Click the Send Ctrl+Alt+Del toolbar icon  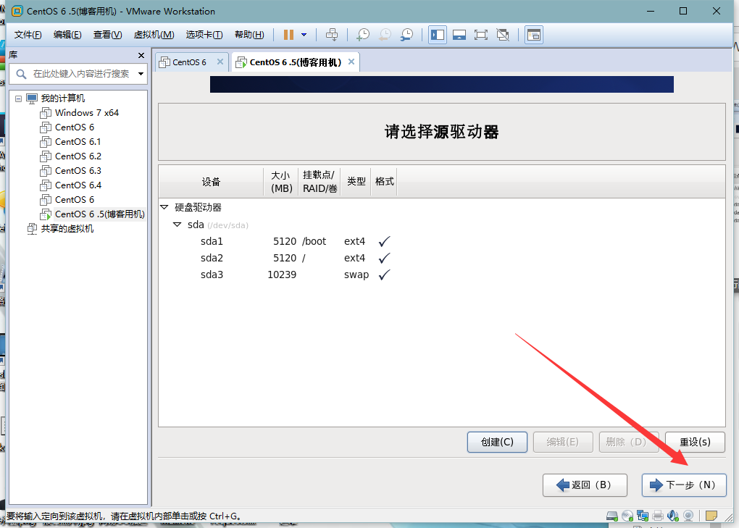coord(332,35)
